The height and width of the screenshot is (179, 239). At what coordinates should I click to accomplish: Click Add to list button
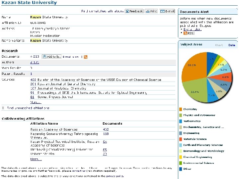click(x=52, y=57)
